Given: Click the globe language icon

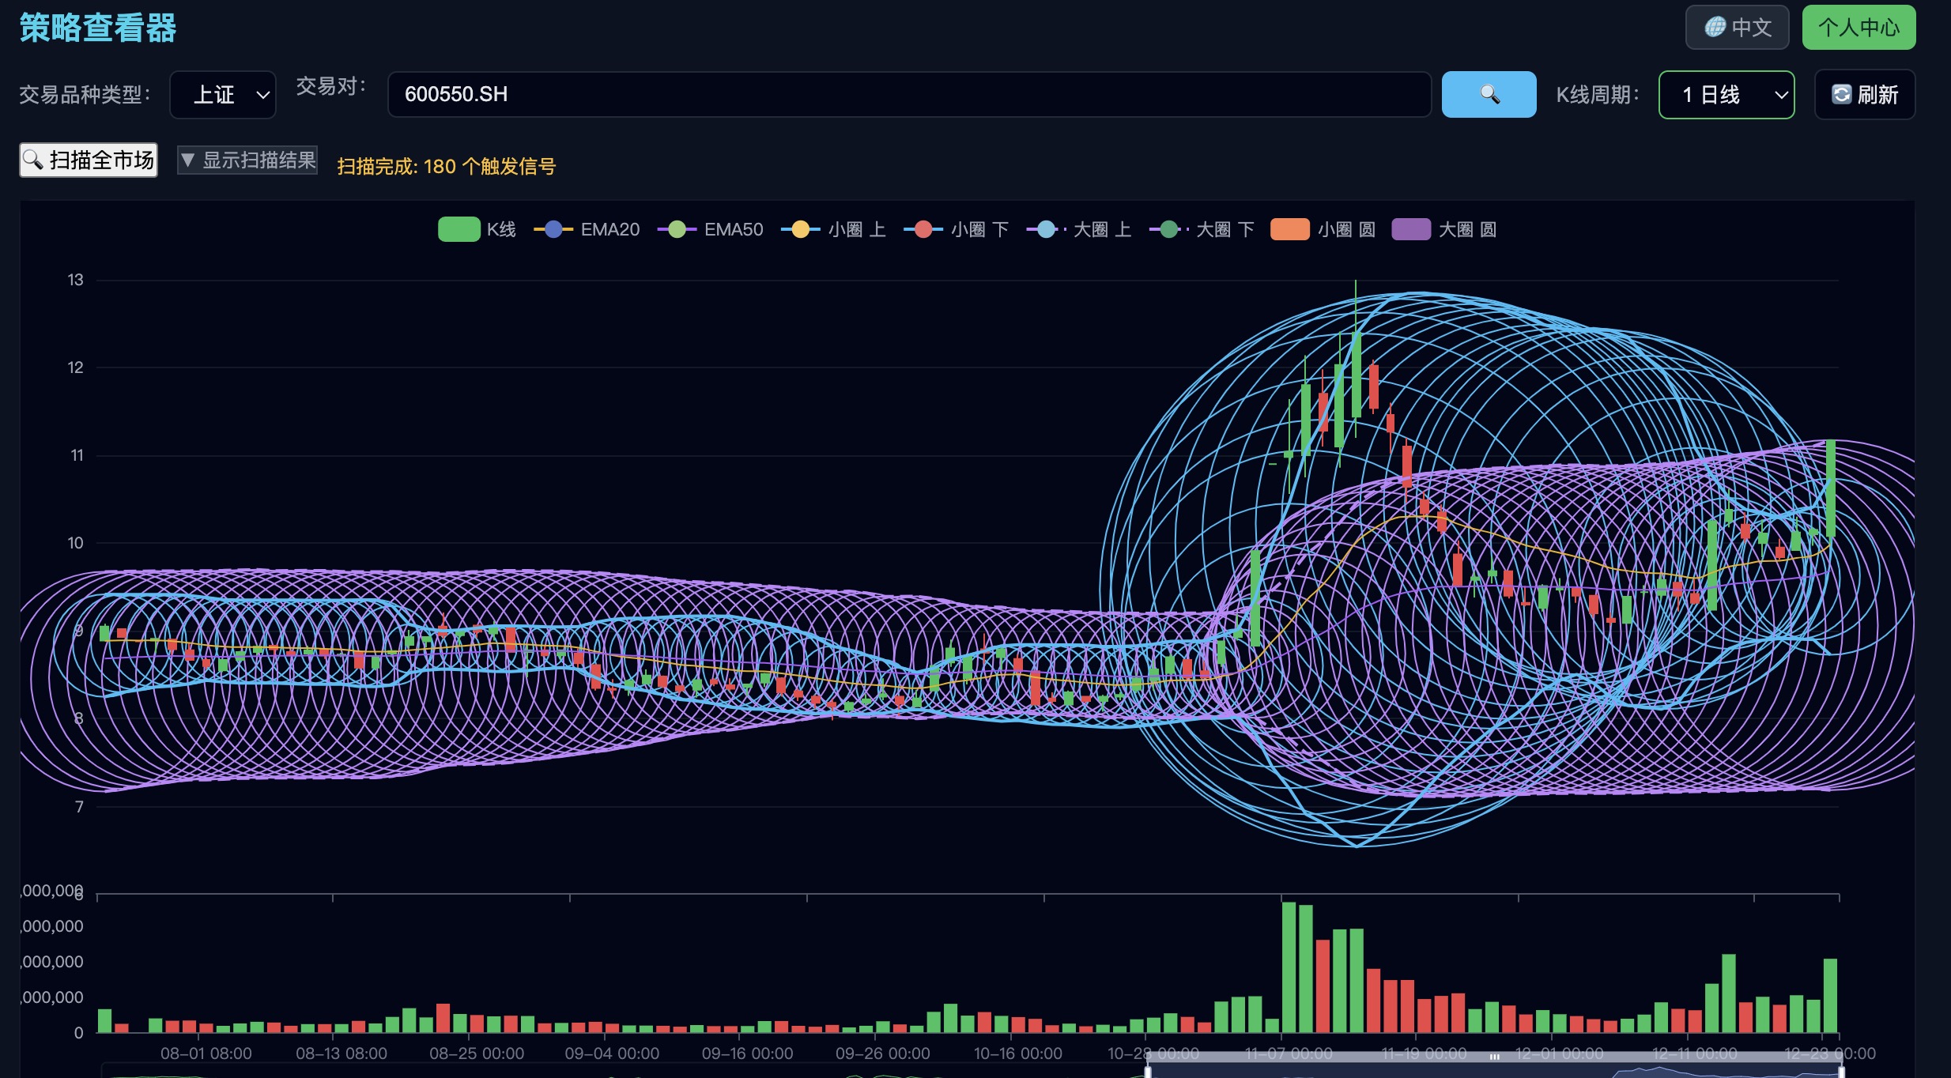Looking at the screenshot, I should point(1714,28).
